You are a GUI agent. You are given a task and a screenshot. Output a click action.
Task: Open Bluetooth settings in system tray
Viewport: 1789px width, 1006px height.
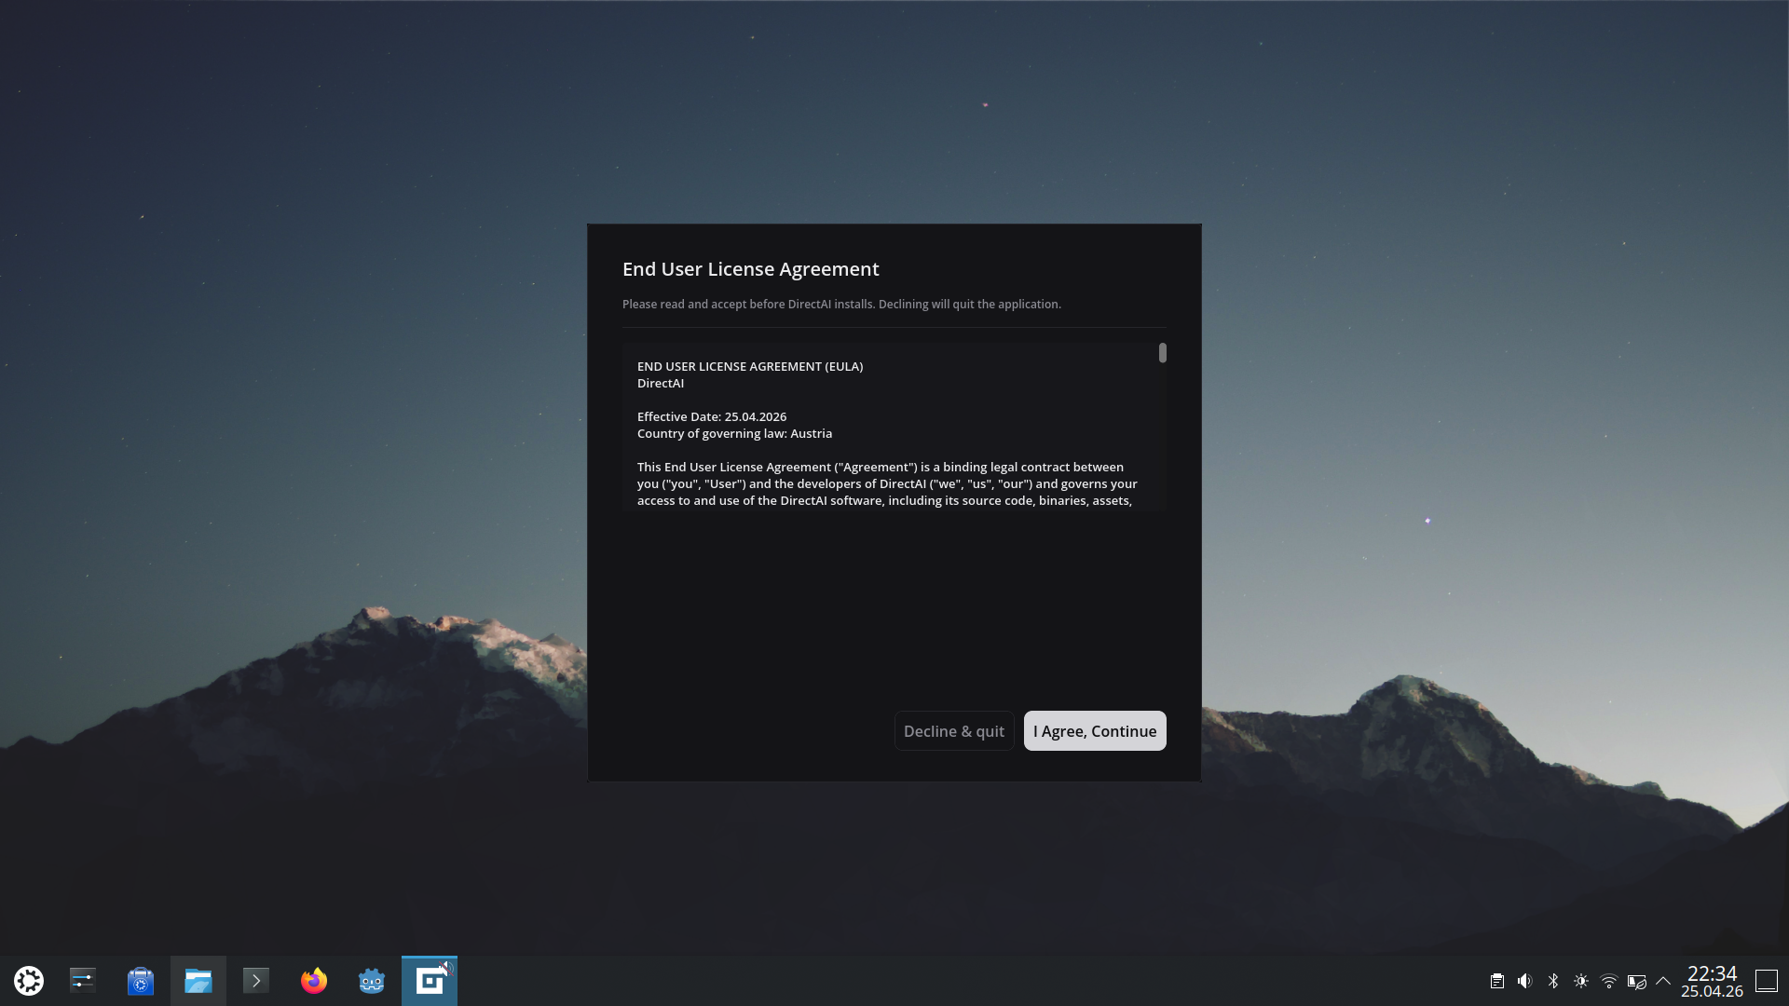coord(1553,981)
